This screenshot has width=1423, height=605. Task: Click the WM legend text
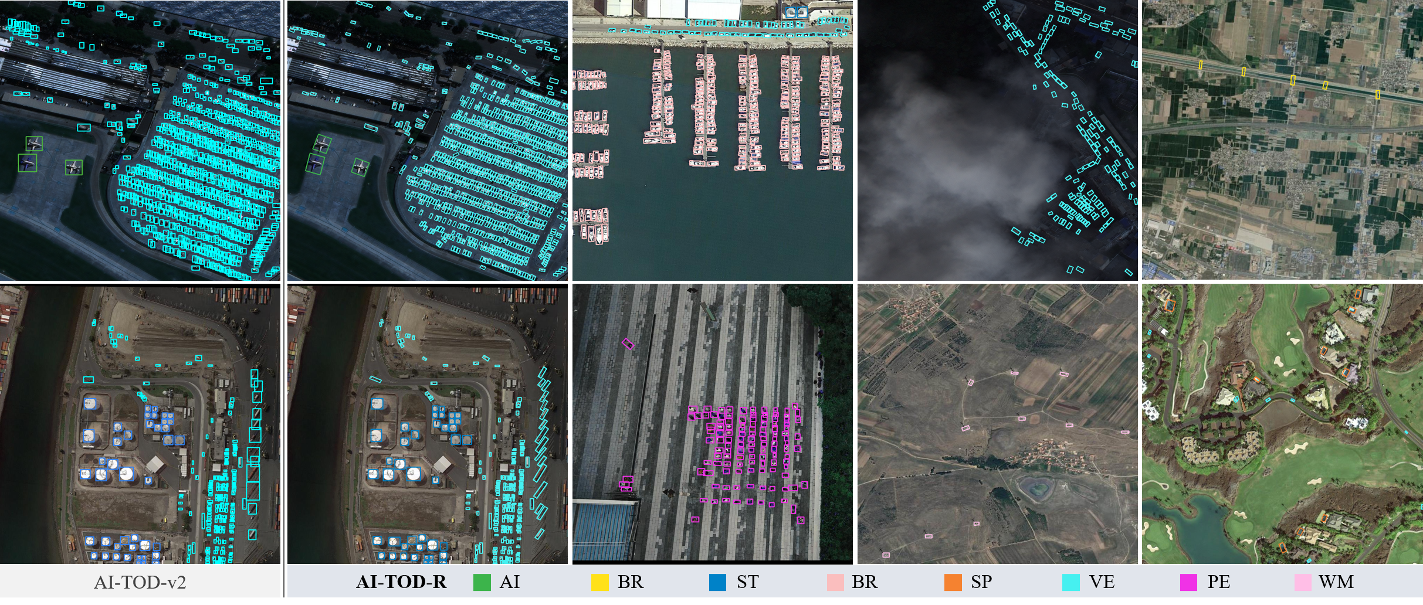(1337, 582)
